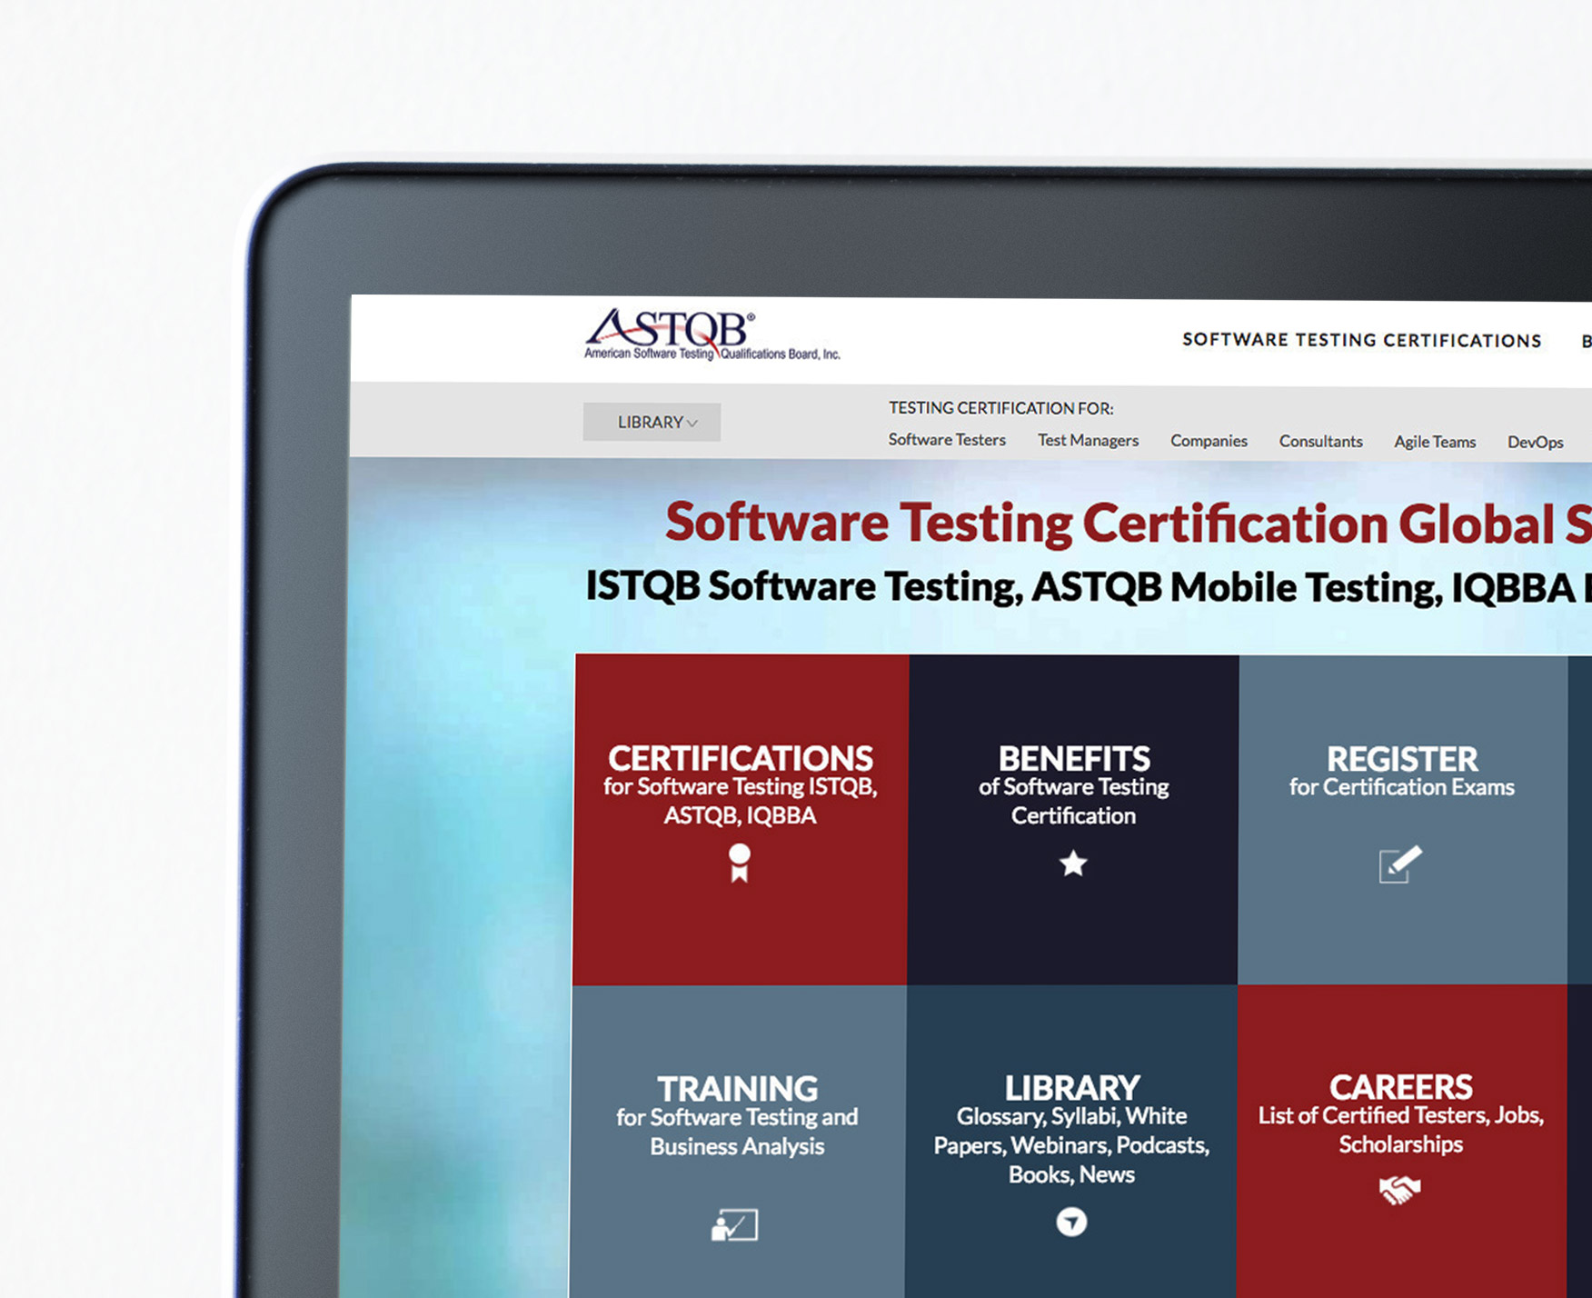Select the REGISTER for Certification Exams heading
1592x1298 pixels.
(1402, 760)
